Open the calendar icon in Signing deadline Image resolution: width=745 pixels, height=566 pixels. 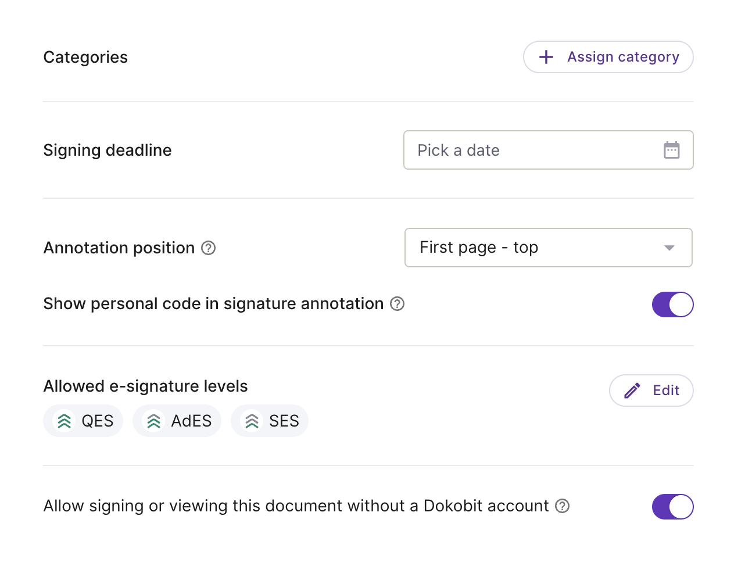point(671,150)
